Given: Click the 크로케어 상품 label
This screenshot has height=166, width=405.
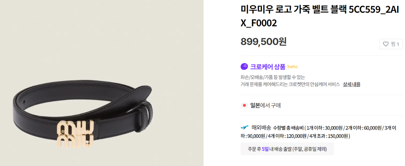Looking at the screenshot, I should point(268,66).
